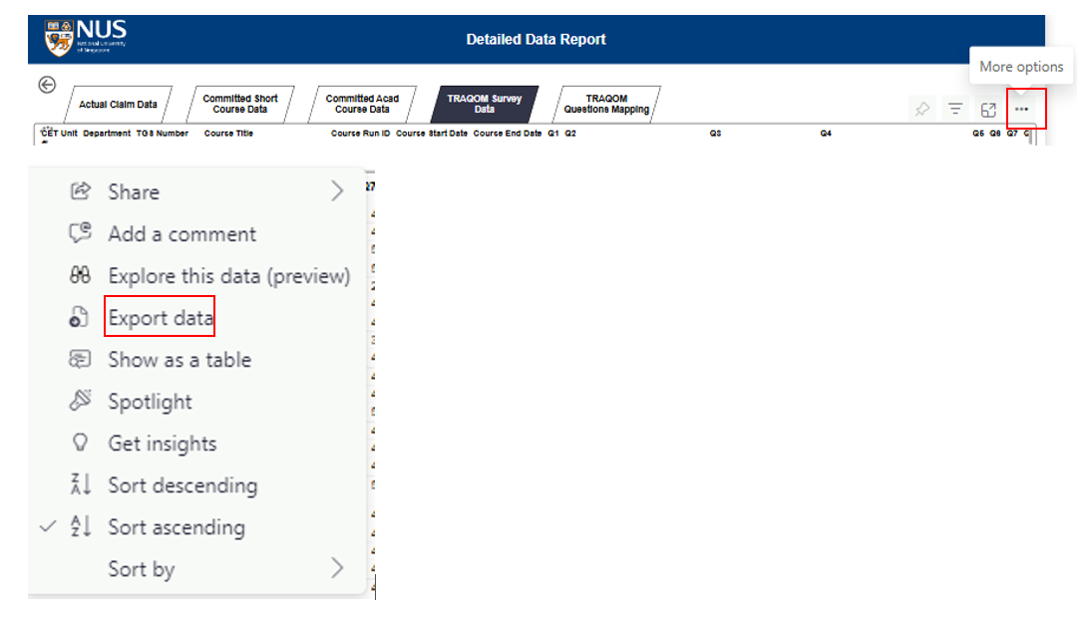
Task: Go to TRAQOM Questions Mapping tab
Action: [606, 105]
